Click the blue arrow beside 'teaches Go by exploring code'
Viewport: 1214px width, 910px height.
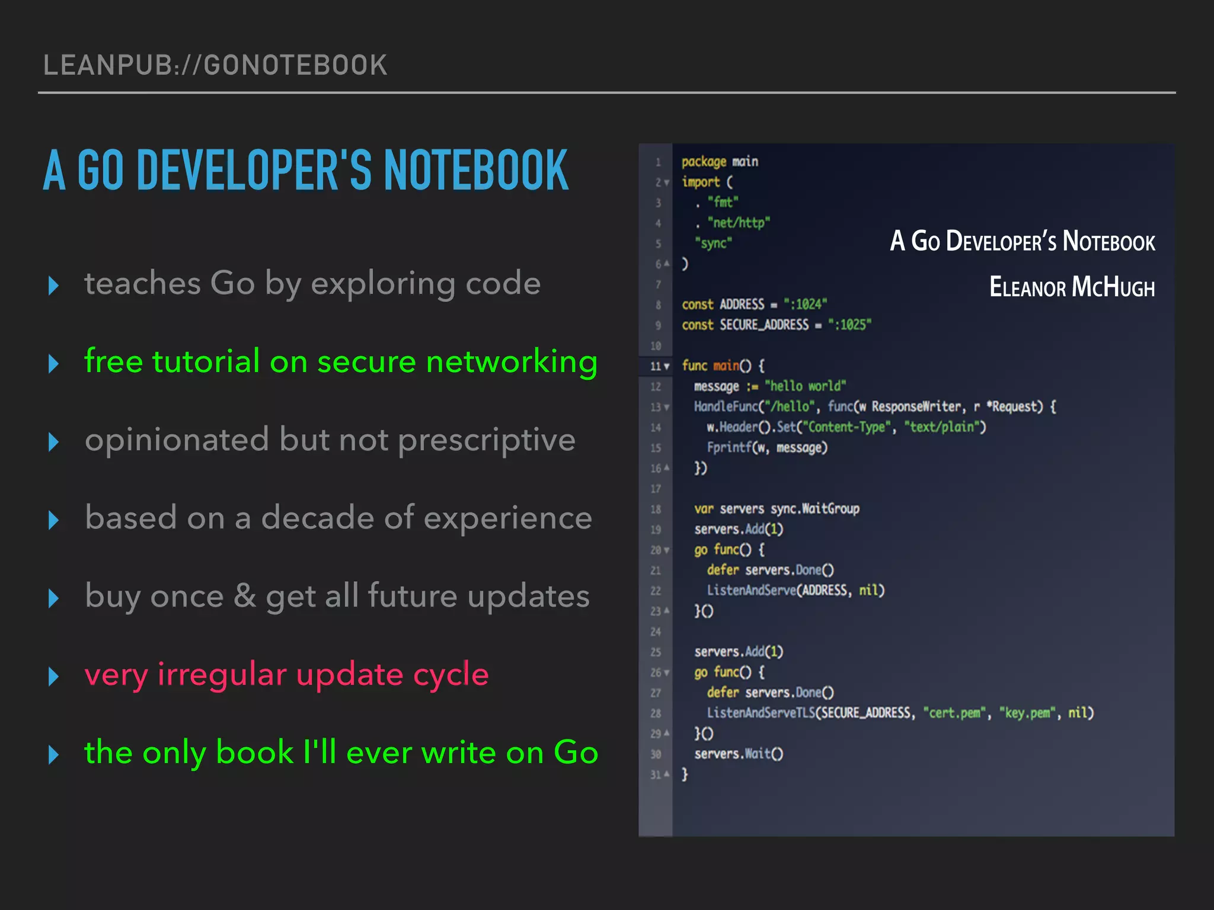coord(54,286)
